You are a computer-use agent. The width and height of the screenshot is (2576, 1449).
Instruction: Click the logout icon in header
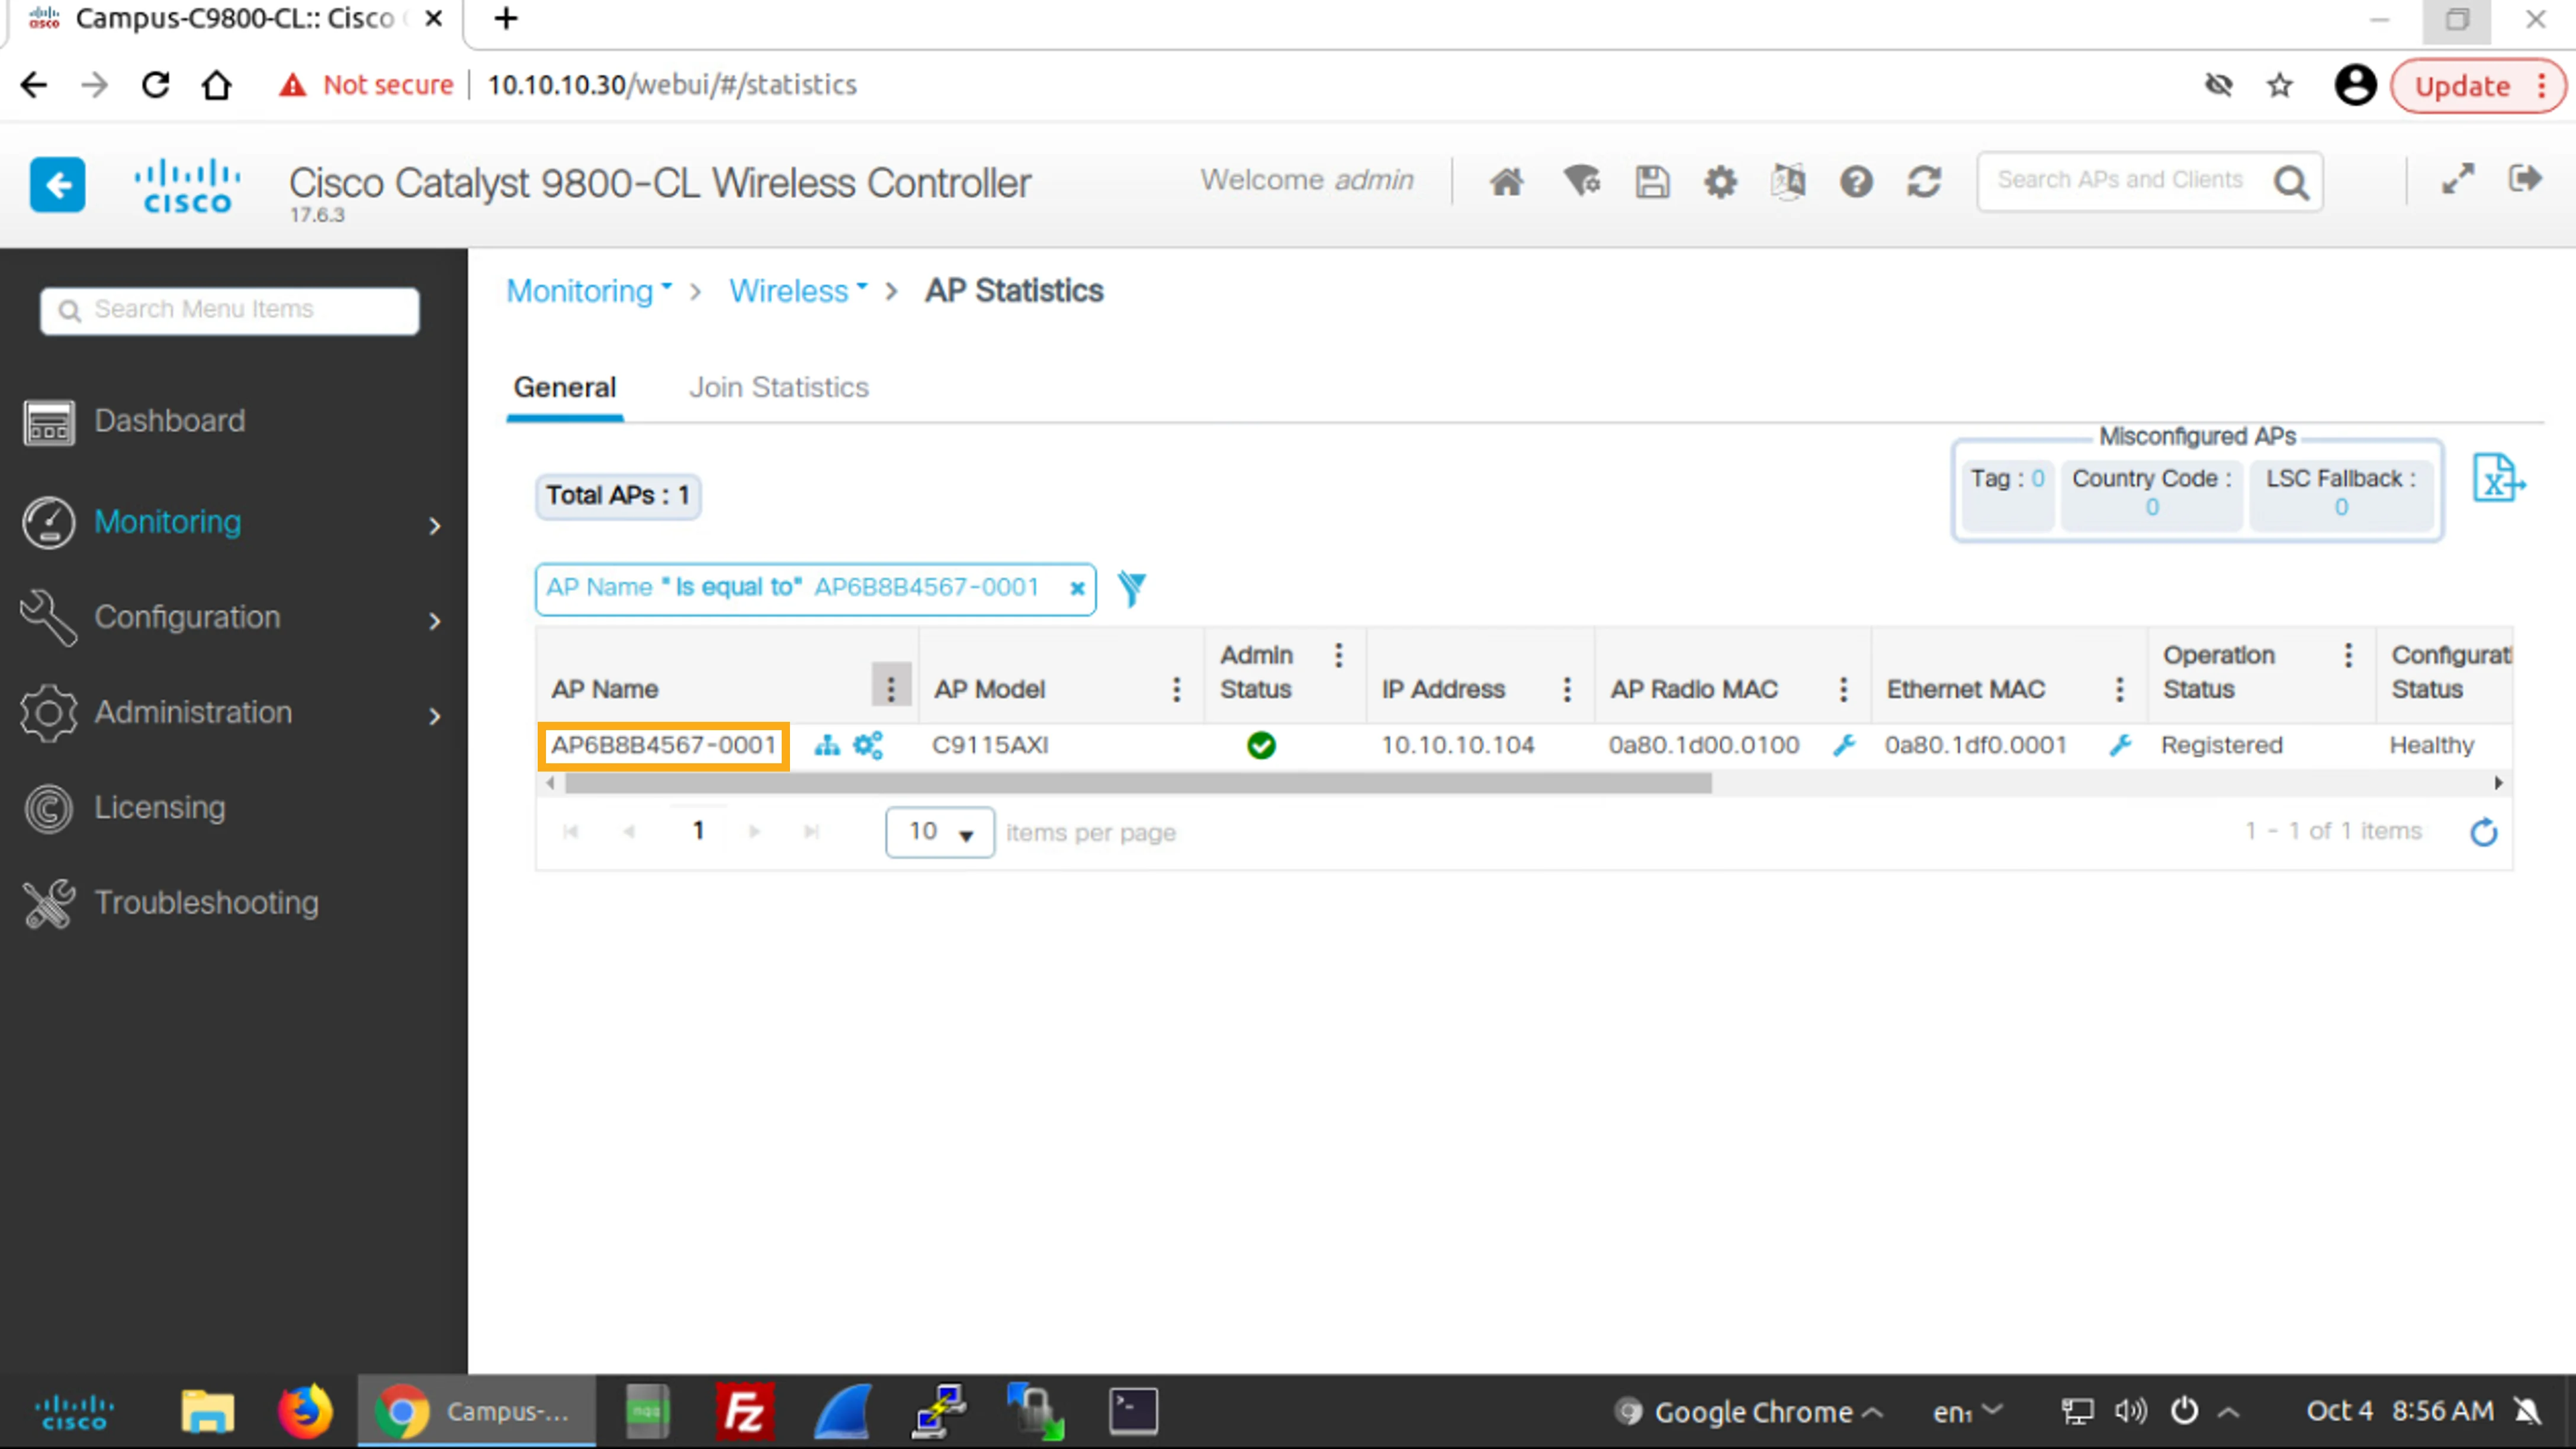point(2525,180)
